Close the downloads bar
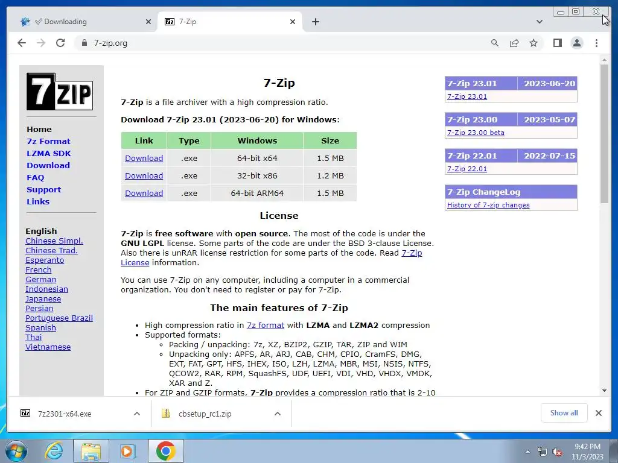 coord(598,413)
